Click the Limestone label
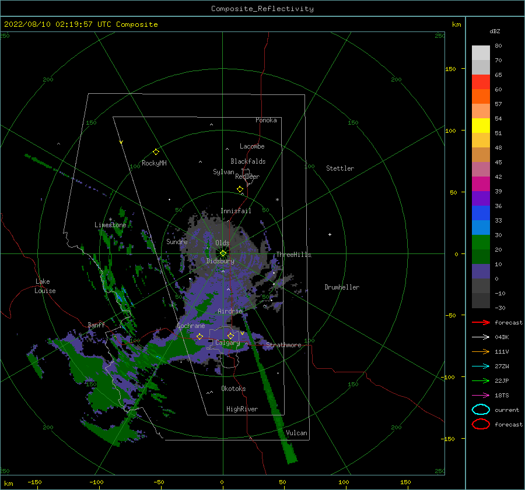 (x=110, y=225)
